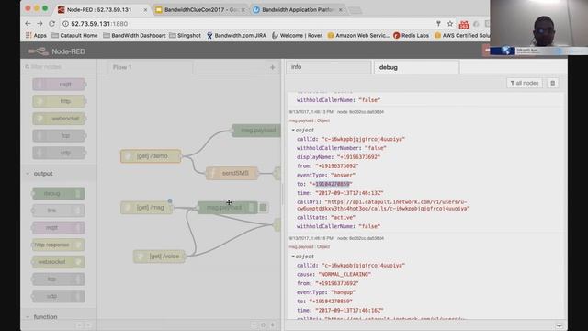
Task: Open the Redis Labs bookmark
Action: [411, 35]
